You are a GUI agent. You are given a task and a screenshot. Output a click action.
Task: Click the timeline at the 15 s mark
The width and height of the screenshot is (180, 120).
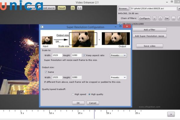click(x=80, y=111)
